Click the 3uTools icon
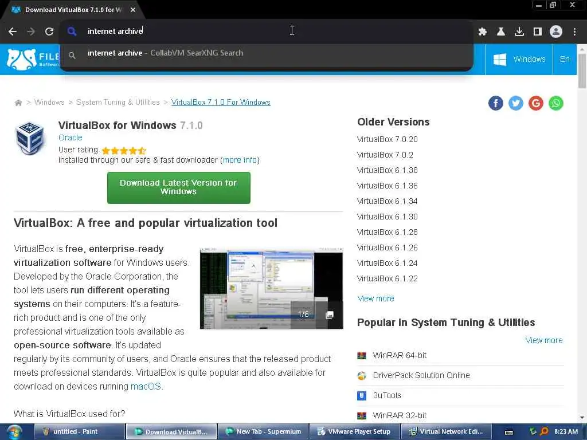Screen dimensions: 587x440 [x=362, y=395]
